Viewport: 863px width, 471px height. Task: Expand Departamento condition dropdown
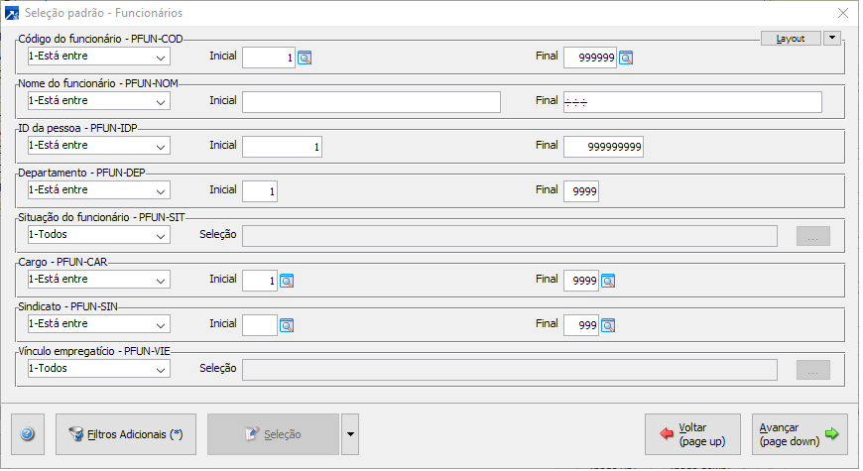160,191
